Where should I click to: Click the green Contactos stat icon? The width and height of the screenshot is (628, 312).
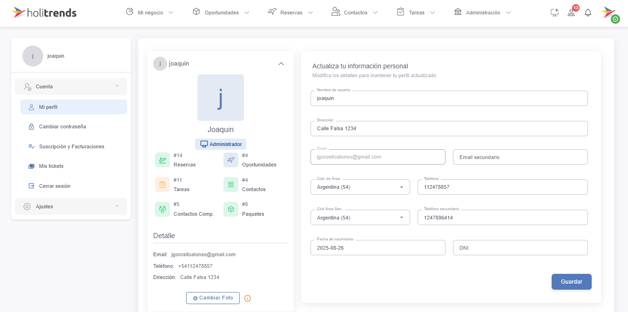click(231, 185)
